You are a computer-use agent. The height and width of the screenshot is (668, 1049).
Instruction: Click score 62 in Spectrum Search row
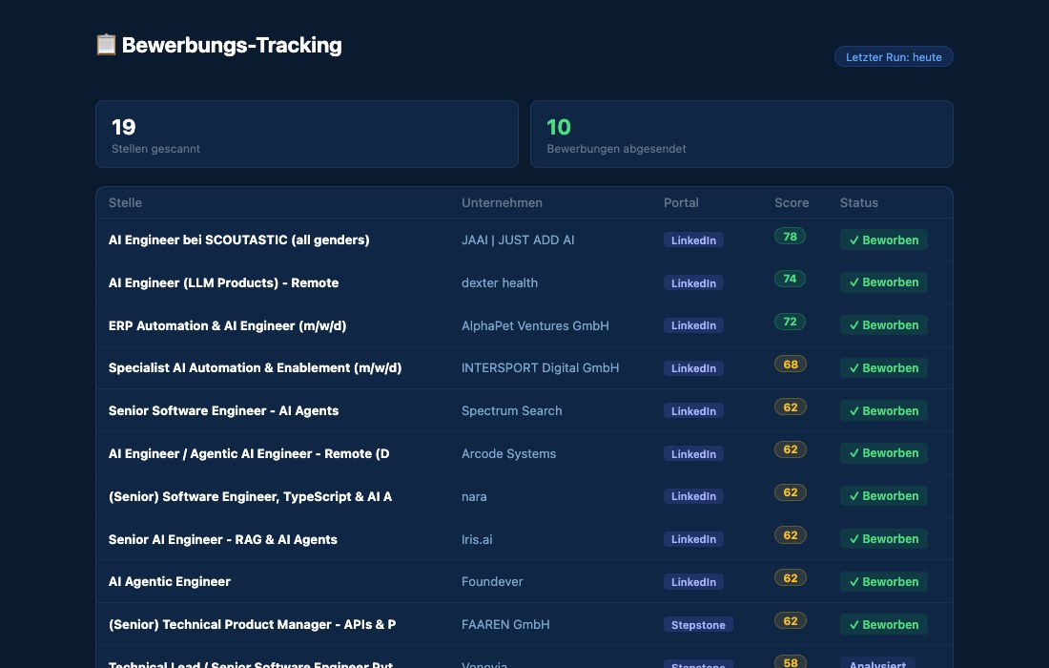pyautogui.click(x=791, y=407)
